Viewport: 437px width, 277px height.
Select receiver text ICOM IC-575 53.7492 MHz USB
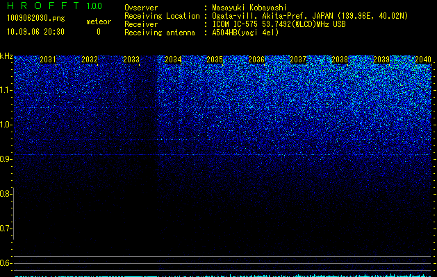point(279,24)
